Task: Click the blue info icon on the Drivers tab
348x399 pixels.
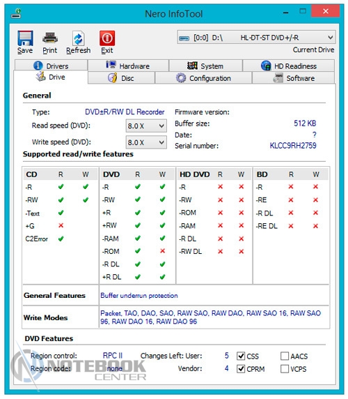Action: (x=38, y=66)
